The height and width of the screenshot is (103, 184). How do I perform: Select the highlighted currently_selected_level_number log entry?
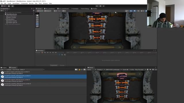43,77
